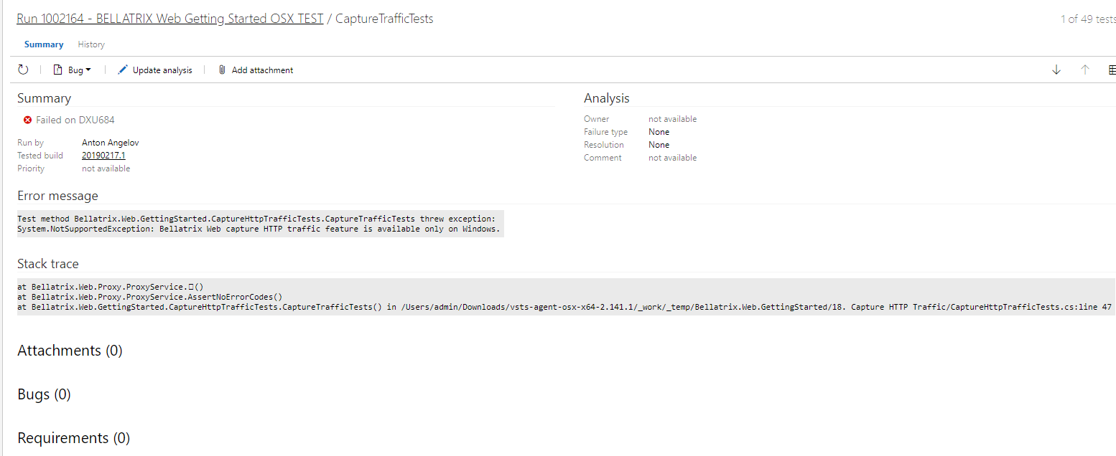Switch to the History tab
Screen dimensions: 1116x456
click(91, 44)
